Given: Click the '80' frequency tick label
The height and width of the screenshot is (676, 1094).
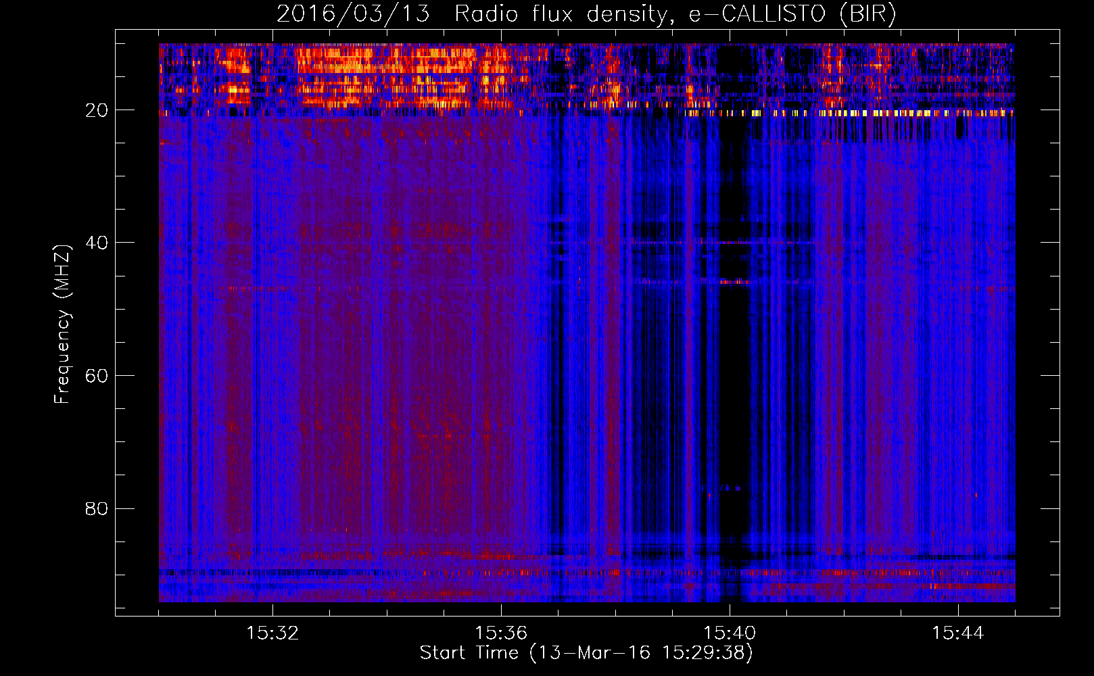Looking at the screenshot, I should tap(97, 508).
